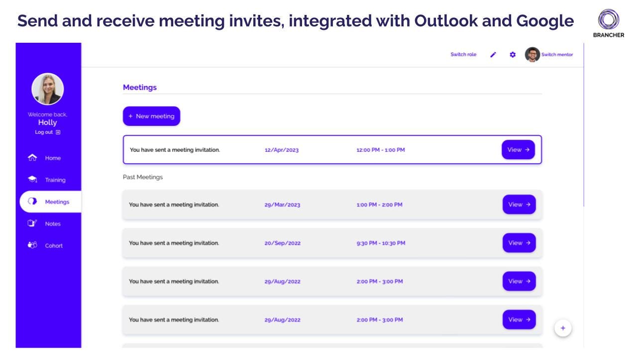
Task: Open Home from the sidebar house icon
Action: pos(32,158)
